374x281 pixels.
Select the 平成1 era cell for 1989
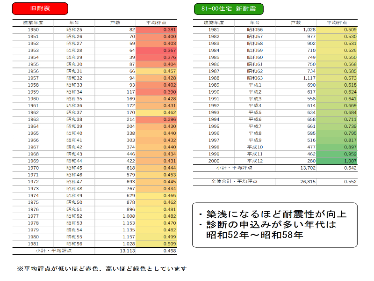pyautogui.click(x=255, y=85)
